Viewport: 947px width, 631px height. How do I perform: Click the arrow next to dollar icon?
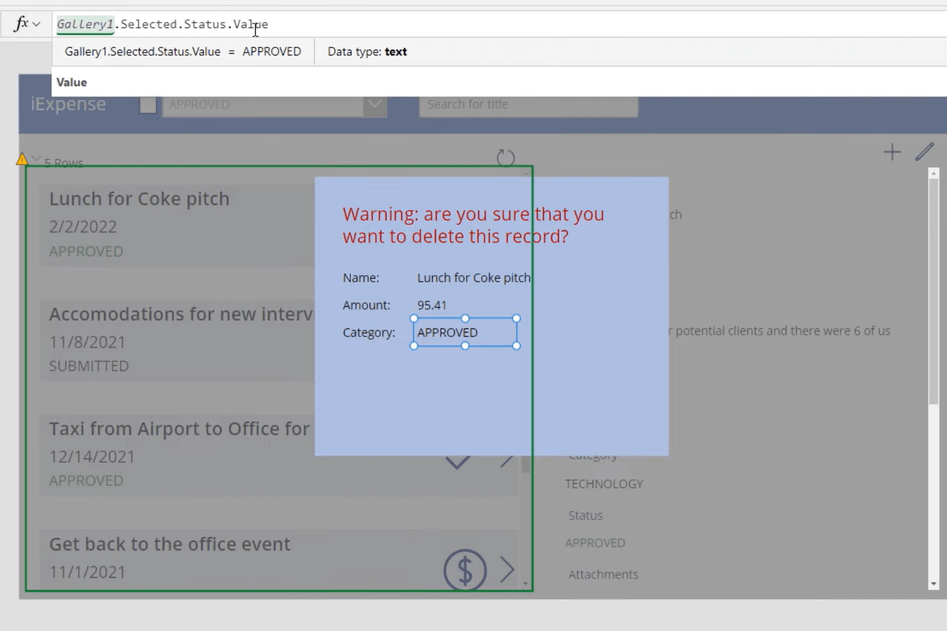[x=507, y=569]
